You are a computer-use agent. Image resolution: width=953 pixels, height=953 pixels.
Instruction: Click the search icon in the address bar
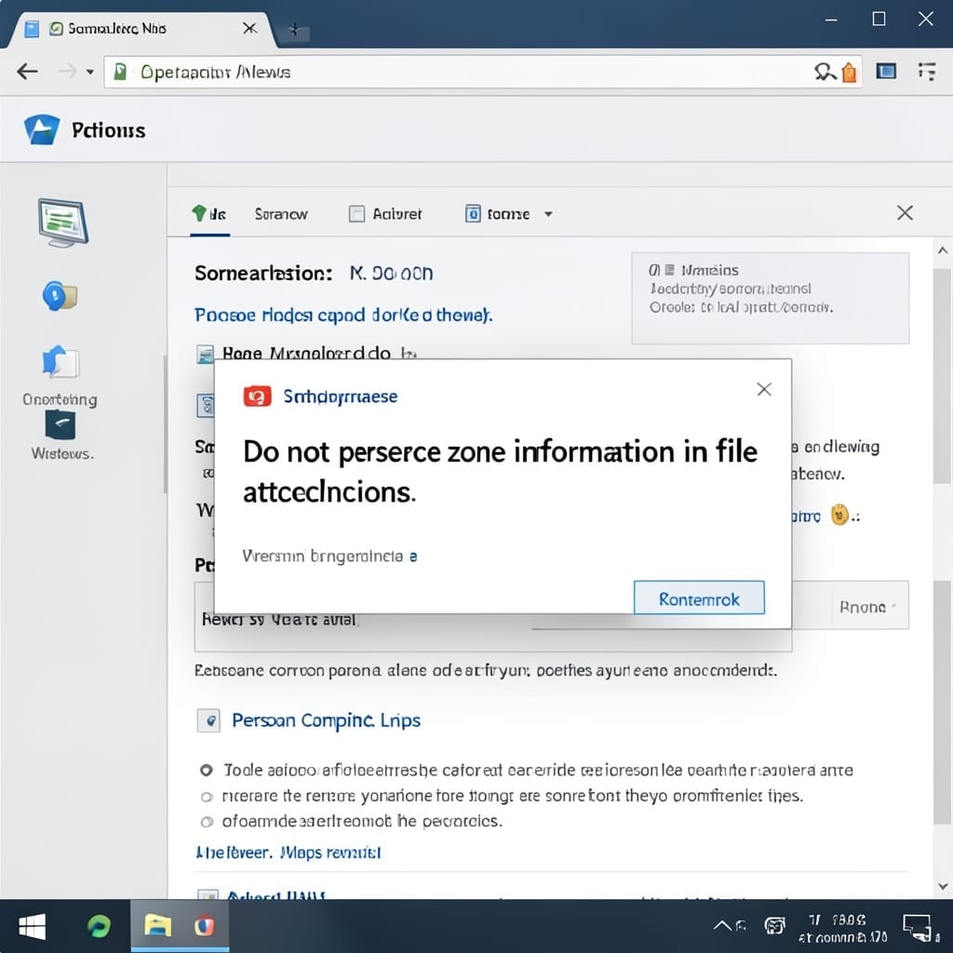coord(825,72)
